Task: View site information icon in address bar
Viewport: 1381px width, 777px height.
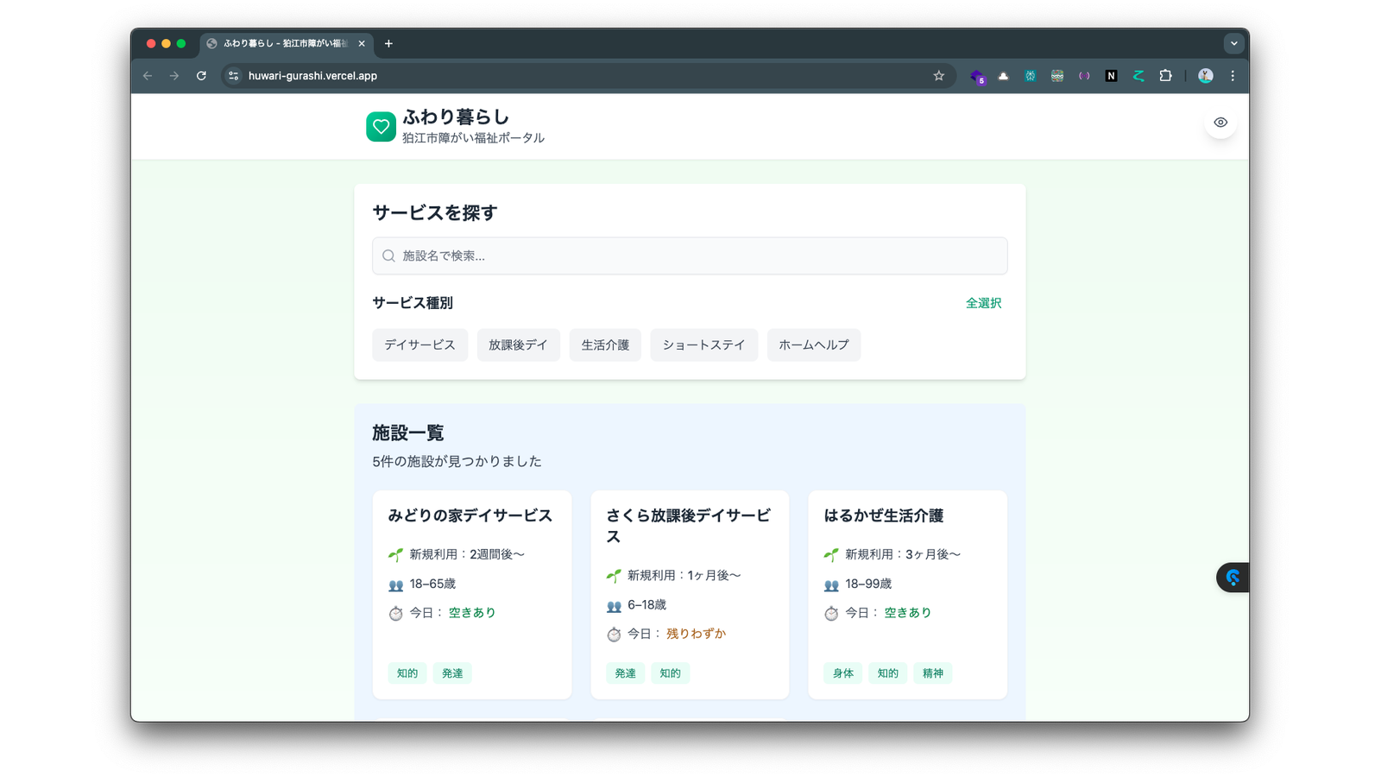Action: tap(233, 76)
